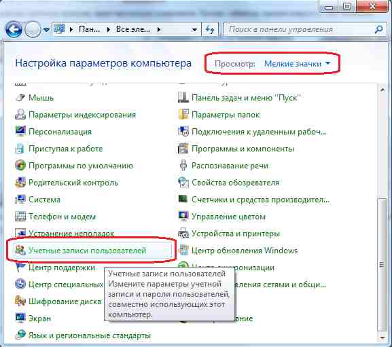Select the Все эле... breadcrumb segment

[x=133, y=29]
